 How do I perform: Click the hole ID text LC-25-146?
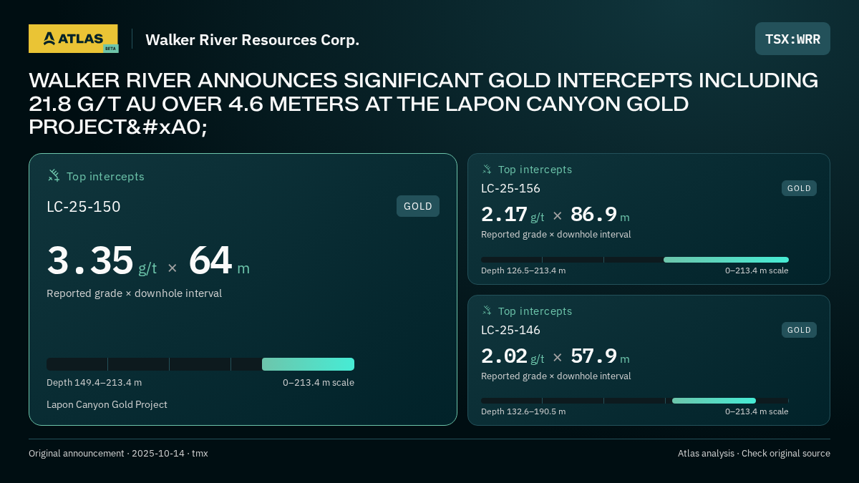(x=510, y=330)
